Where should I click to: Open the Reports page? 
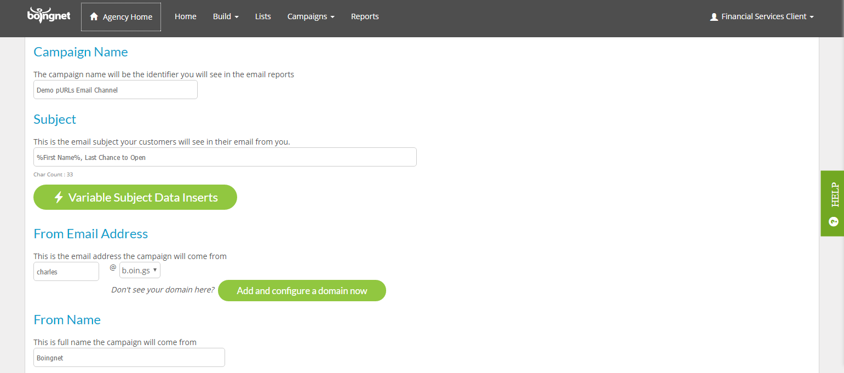tap(365, 16)
